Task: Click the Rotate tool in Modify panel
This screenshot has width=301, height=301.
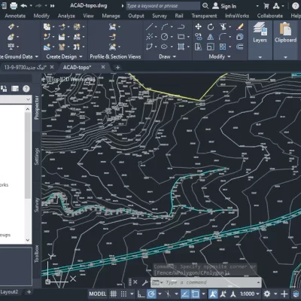Action: (211, 26)
